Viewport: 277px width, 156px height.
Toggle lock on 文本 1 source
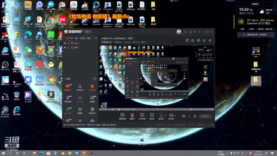tap(68, 43)
